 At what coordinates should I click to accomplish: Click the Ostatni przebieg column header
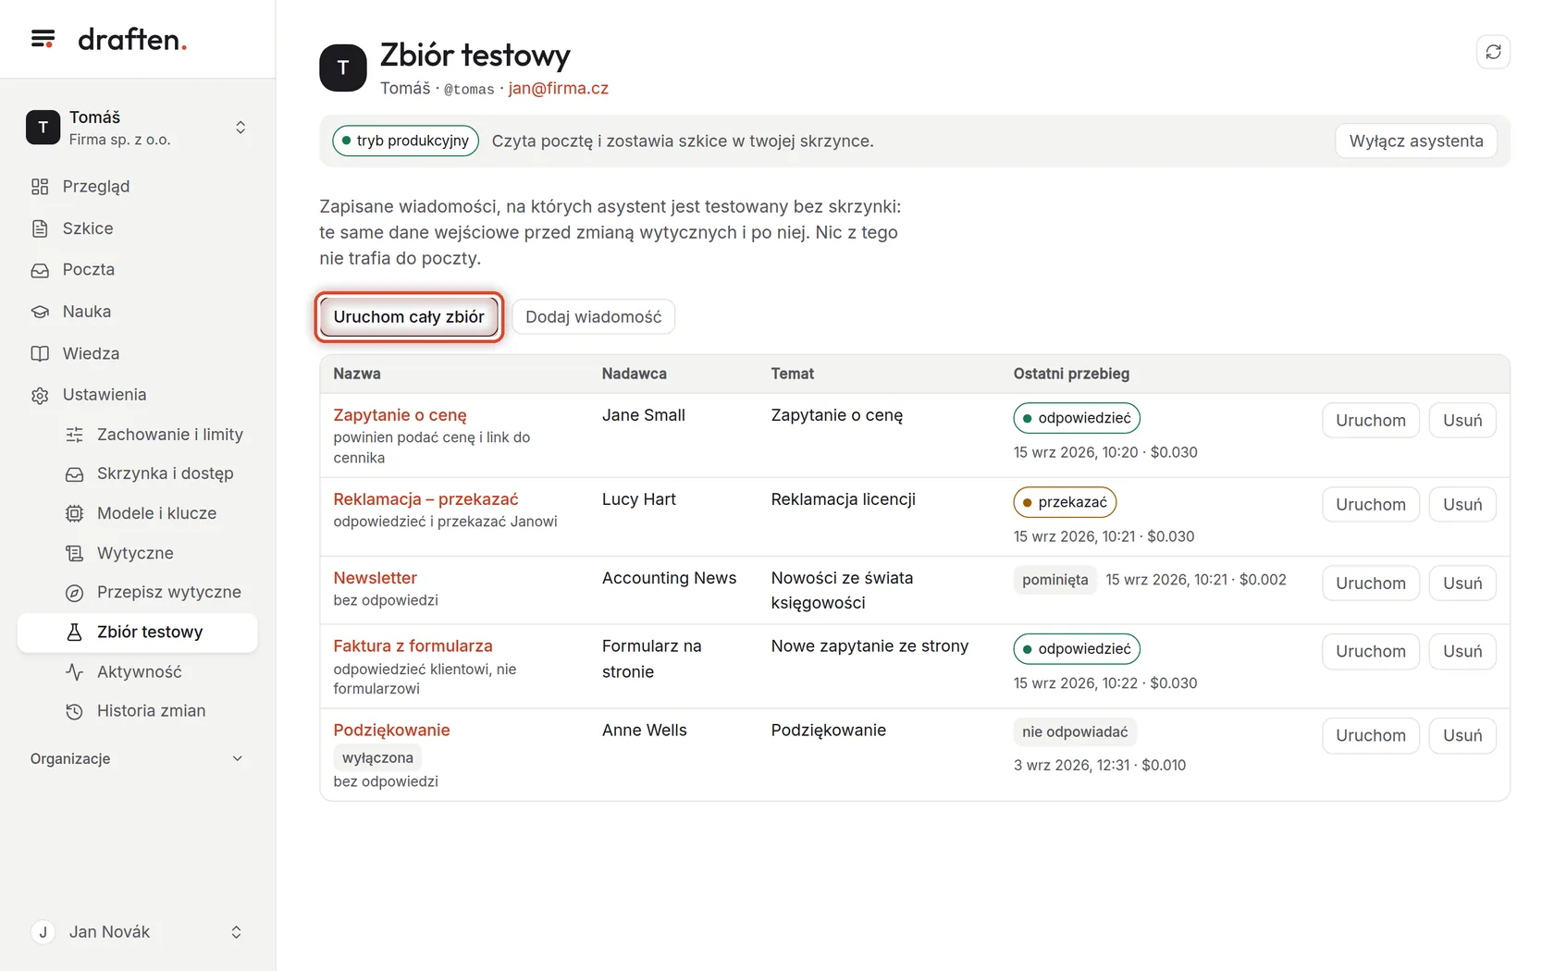coord(1071,374)
